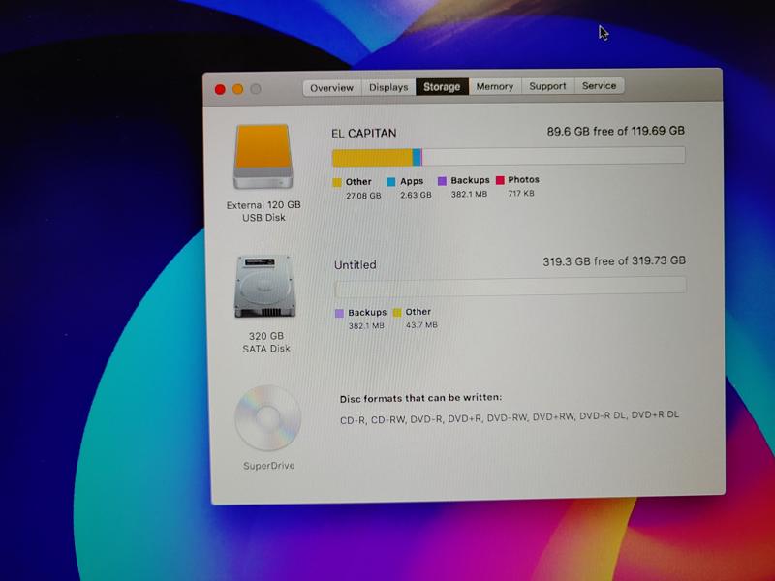Click the Untitled volume name
This screenshot has width=775, height=581.
356,265
